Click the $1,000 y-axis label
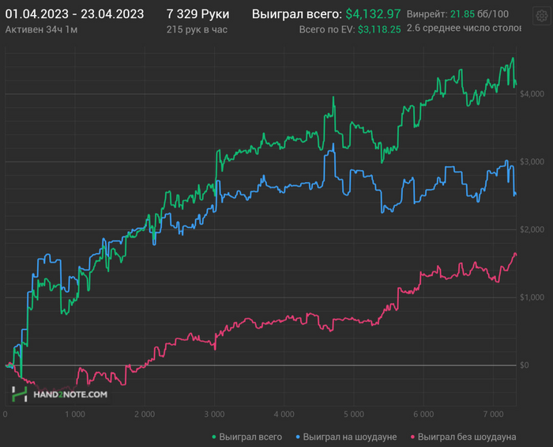This screenshot has height=447, width=553. (x=532, y=297)
